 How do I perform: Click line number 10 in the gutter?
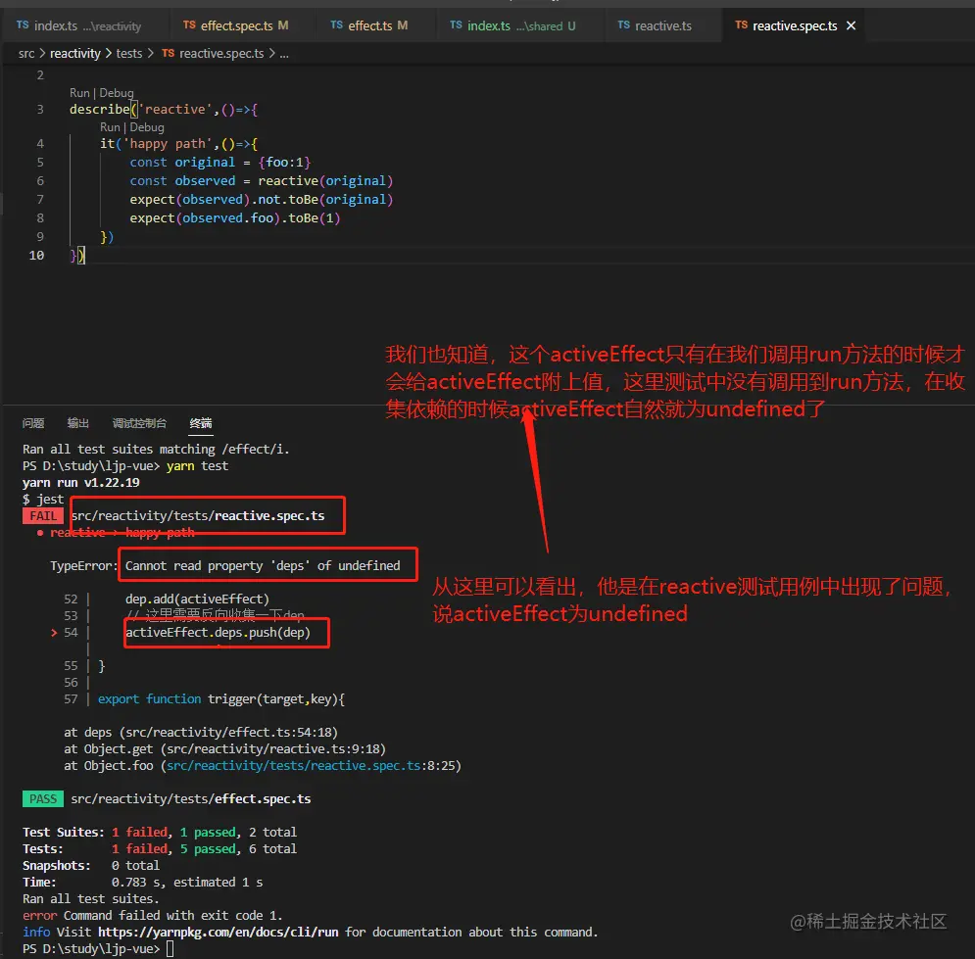(36, 256)
